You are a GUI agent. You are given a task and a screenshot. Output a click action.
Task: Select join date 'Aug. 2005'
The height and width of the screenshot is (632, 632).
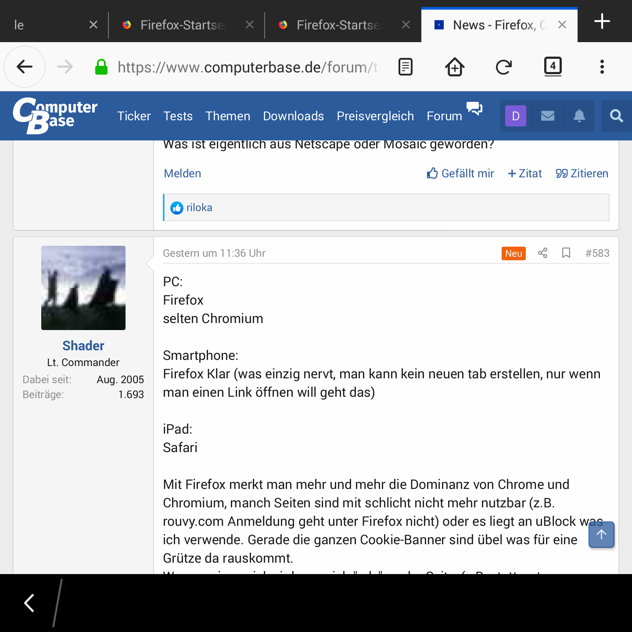120,380
